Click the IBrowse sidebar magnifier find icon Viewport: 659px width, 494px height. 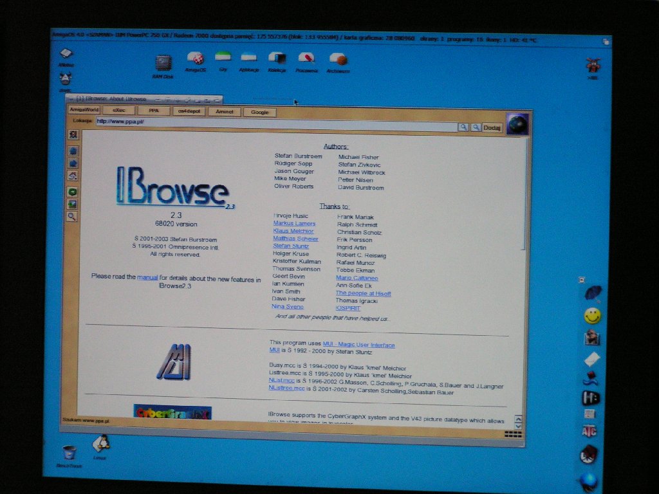[72, 217]
